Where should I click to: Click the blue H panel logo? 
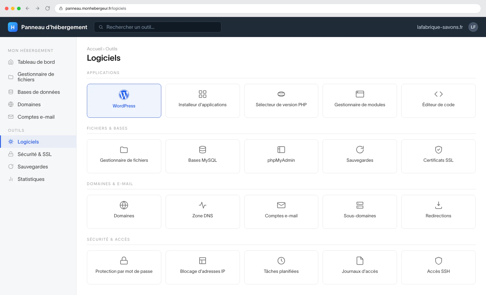13,27
